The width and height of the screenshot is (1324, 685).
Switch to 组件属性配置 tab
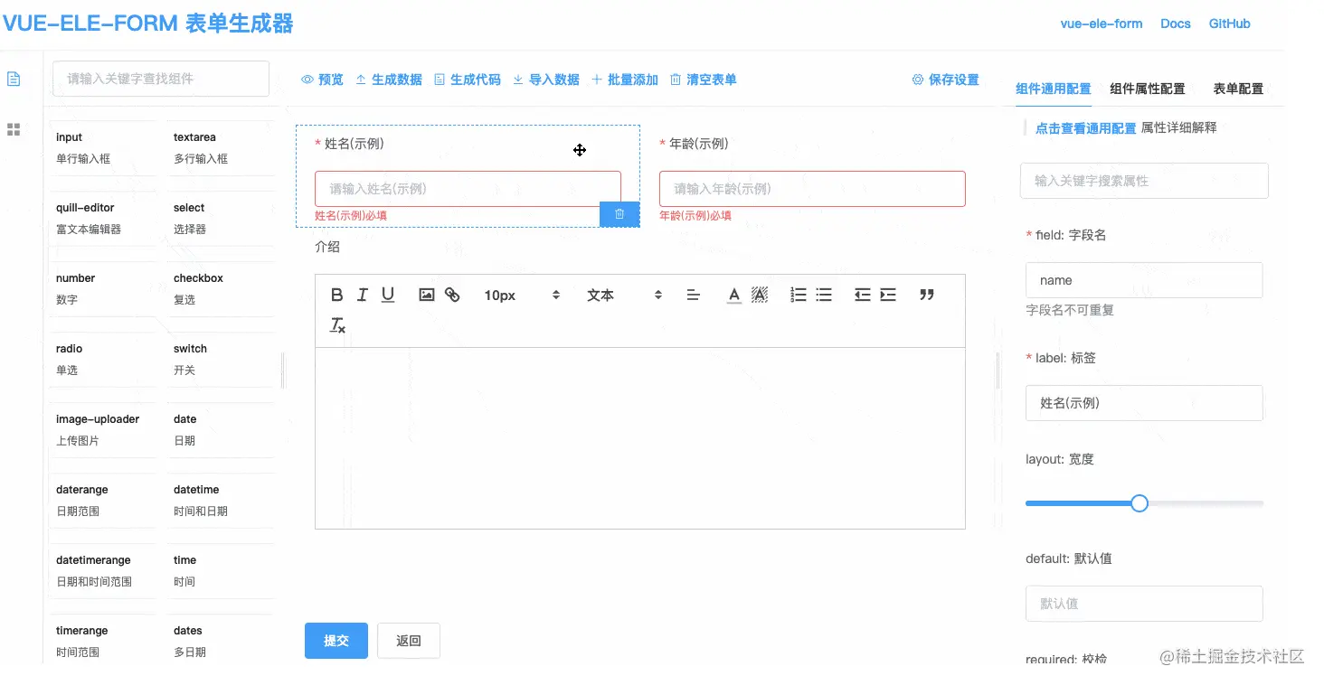pyautogui.click(x=1148, y=89)
